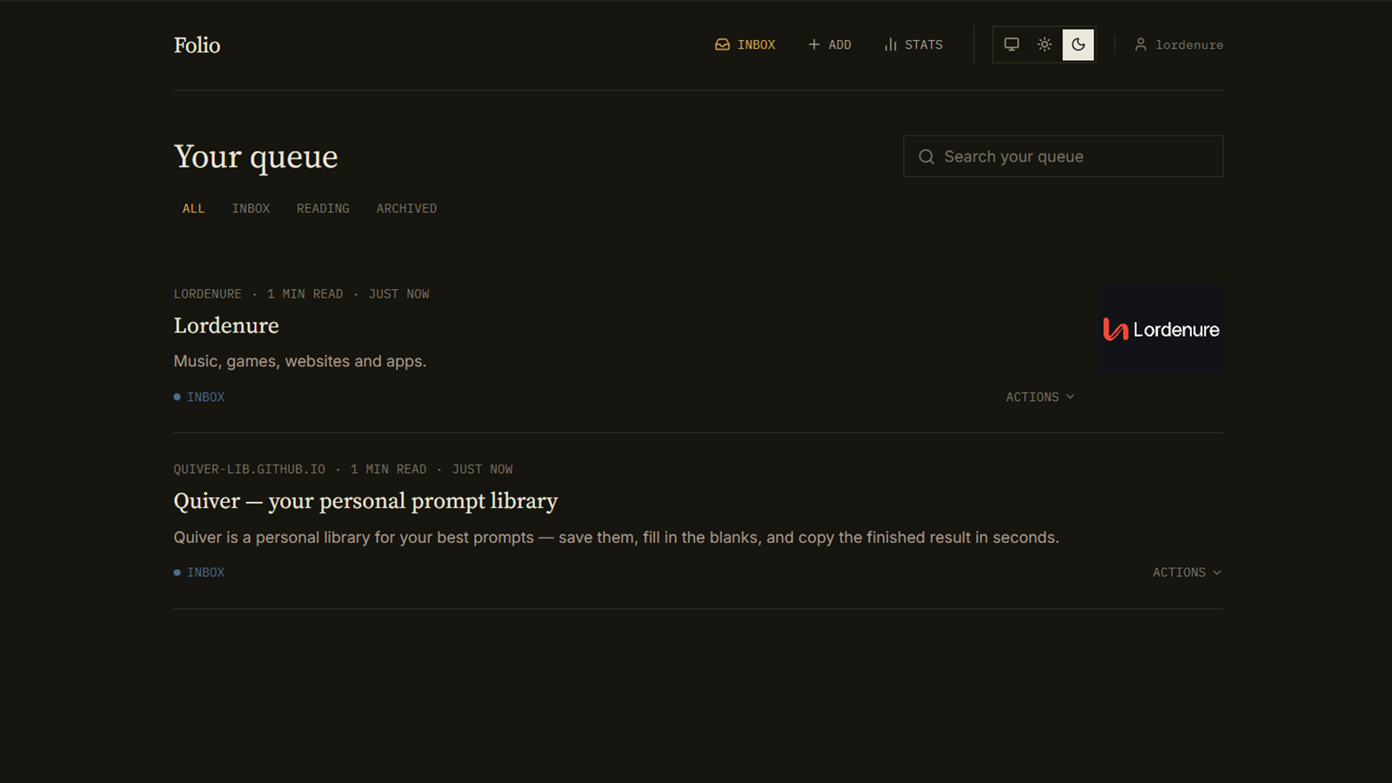Go to Folio home logo

click(197, 45)
